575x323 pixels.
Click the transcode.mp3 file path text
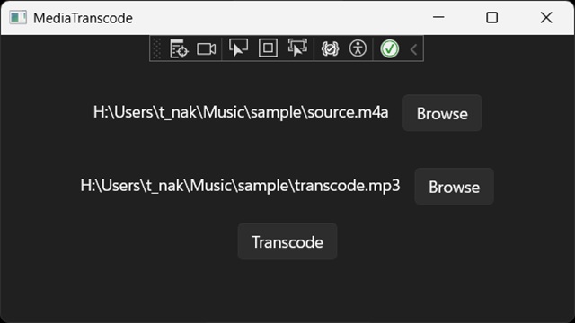pyautogui.click(x=240, y=186)
